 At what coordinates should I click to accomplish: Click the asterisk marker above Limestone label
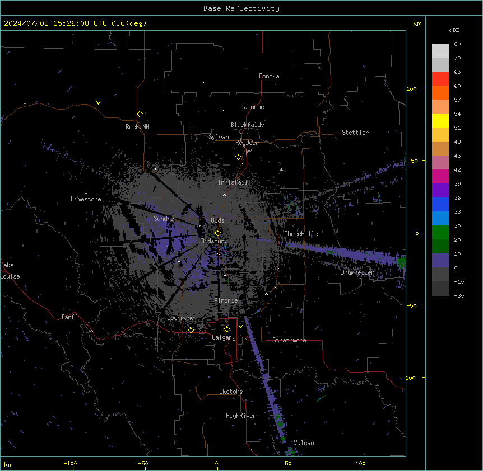pos(86,194)
